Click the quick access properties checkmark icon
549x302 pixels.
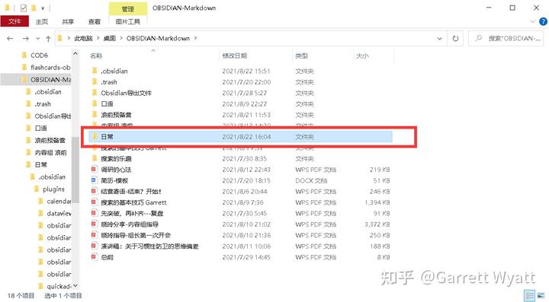pos(24,8)
